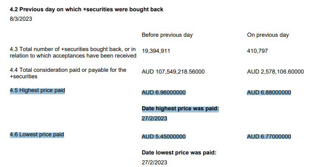Click the highlighted price AUD 6.88000000
This screenshot has height=167, width=330.
pyautogui.click(x=269, y=93)
